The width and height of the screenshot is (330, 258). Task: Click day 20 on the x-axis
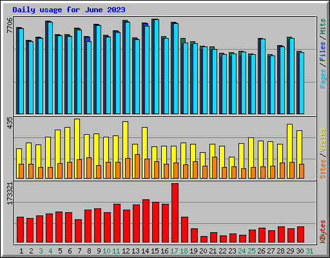[203, 251]
